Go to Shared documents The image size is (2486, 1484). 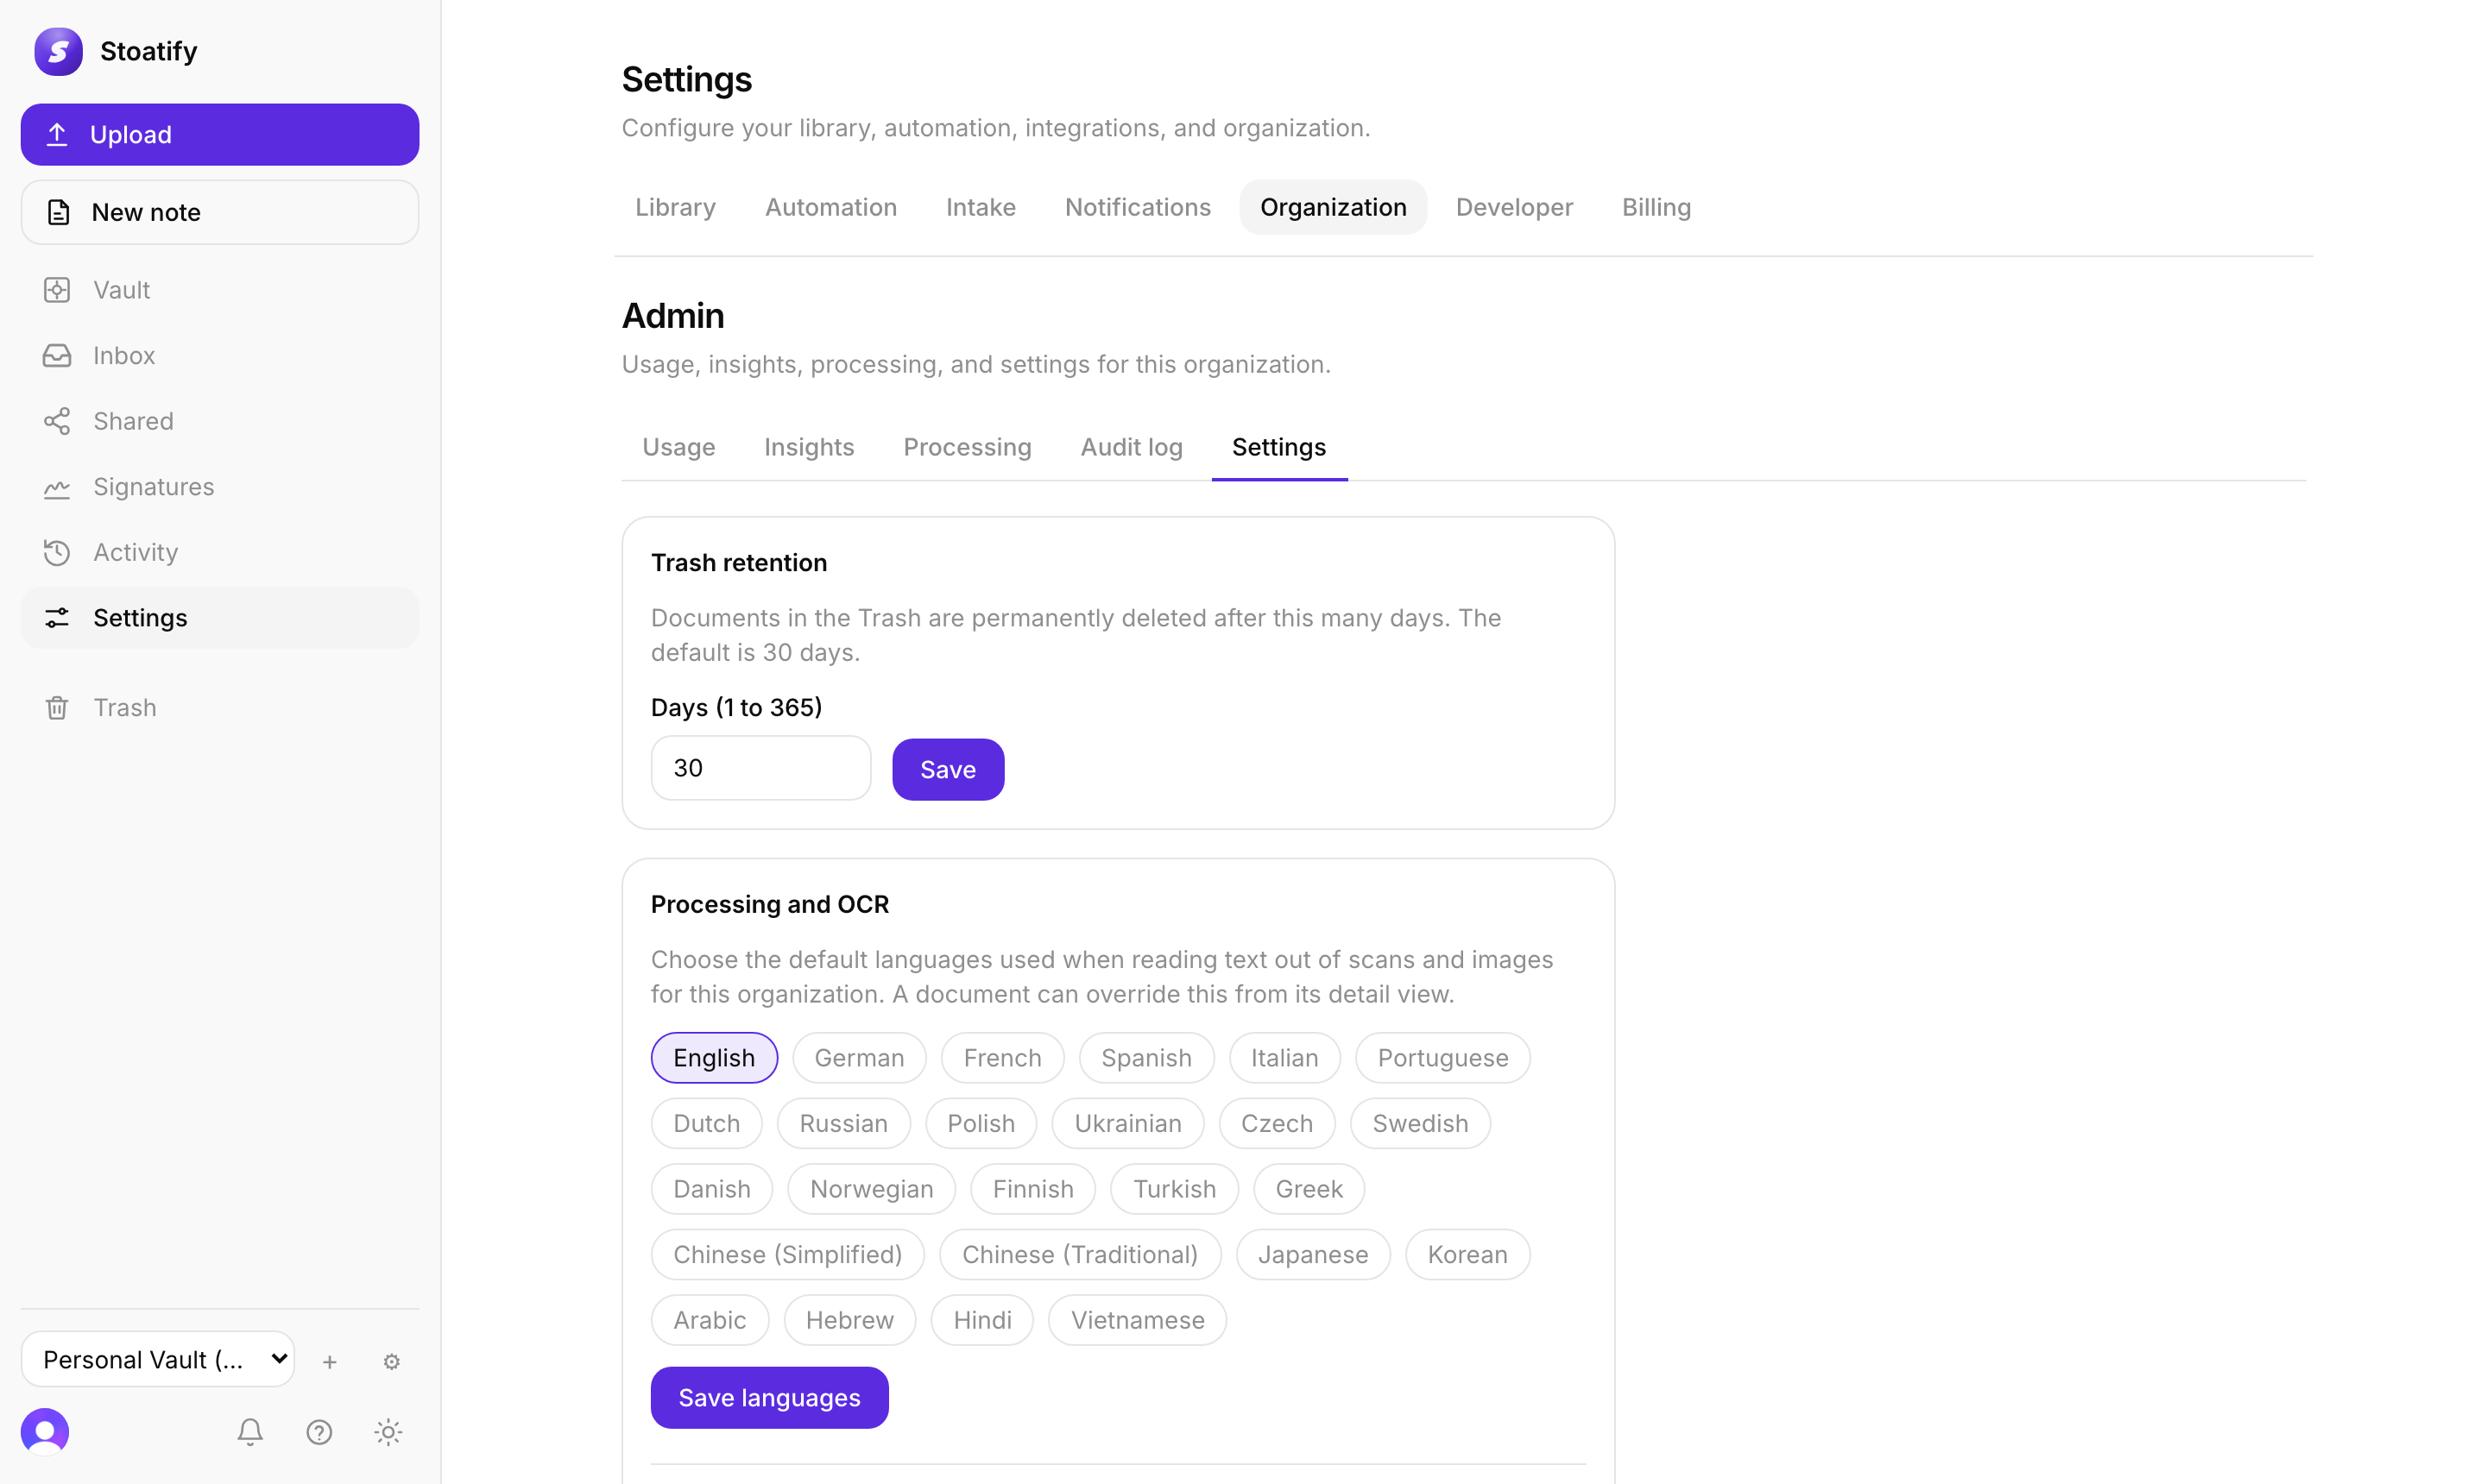(219, 421)
